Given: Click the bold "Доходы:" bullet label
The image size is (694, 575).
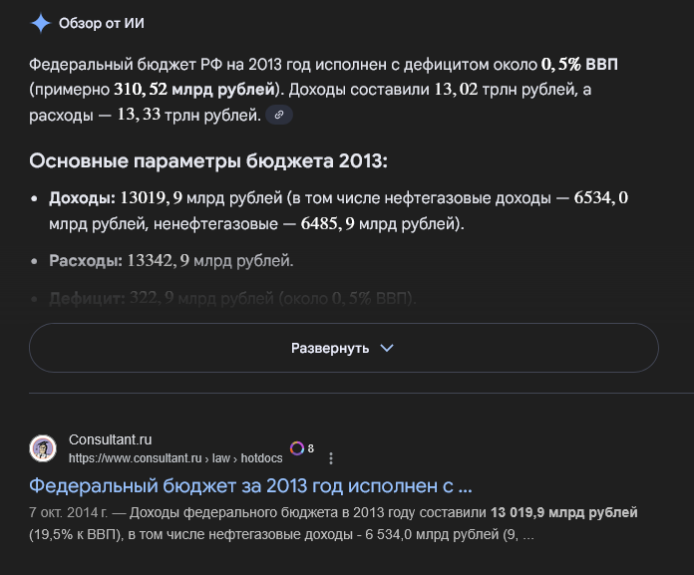Looking at the screenshot, I should (x=82, y=198).
